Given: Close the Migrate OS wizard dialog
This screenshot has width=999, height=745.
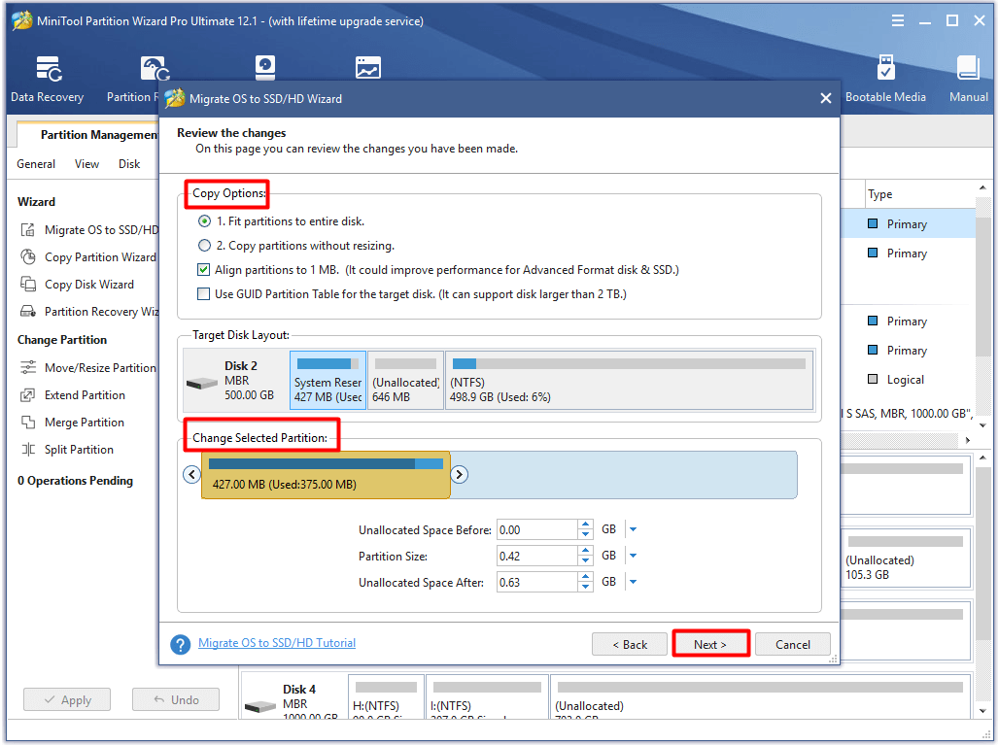Looking at the screenshot, I should pos(826,98).
